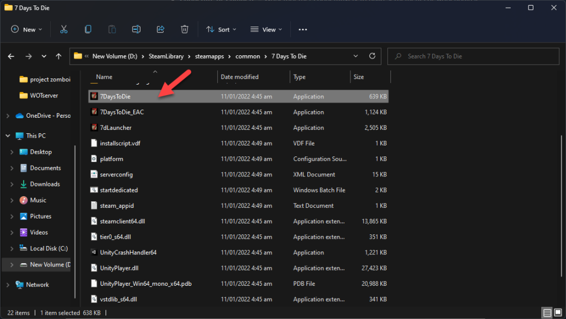Refresh the current folder view
The width and height of the screenshot is (566, 319).
pyautogui.click(x=372, y=56)
